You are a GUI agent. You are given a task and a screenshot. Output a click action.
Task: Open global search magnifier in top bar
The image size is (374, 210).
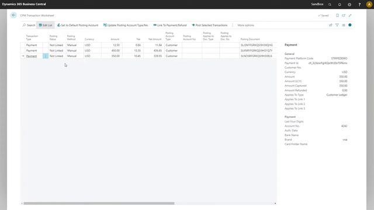coord(330,5)
